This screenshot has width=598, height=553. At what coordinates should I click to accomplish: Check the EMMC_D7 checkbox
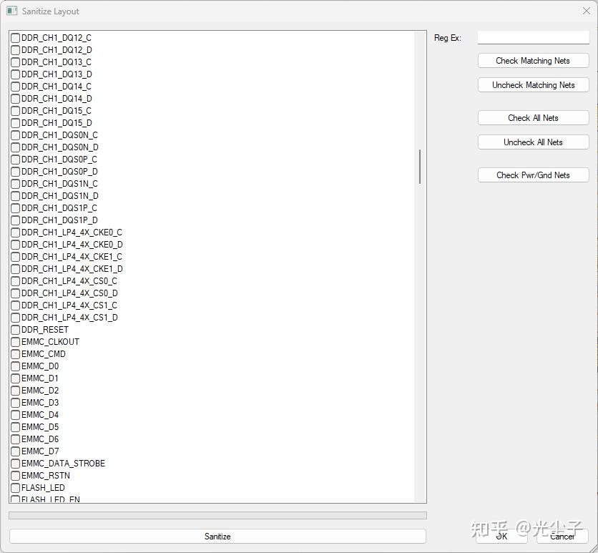(x=15, y=451)
